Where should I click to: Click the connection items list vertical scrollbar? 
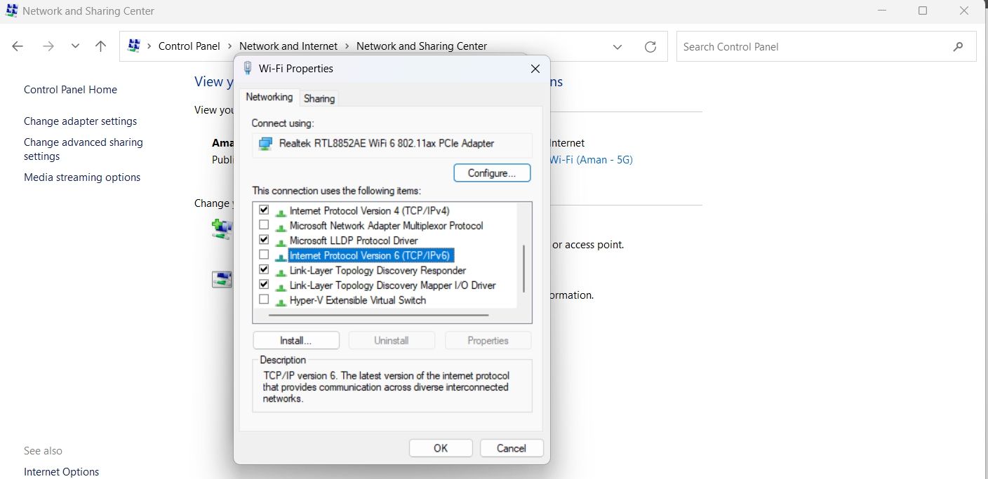pos(523,269)
